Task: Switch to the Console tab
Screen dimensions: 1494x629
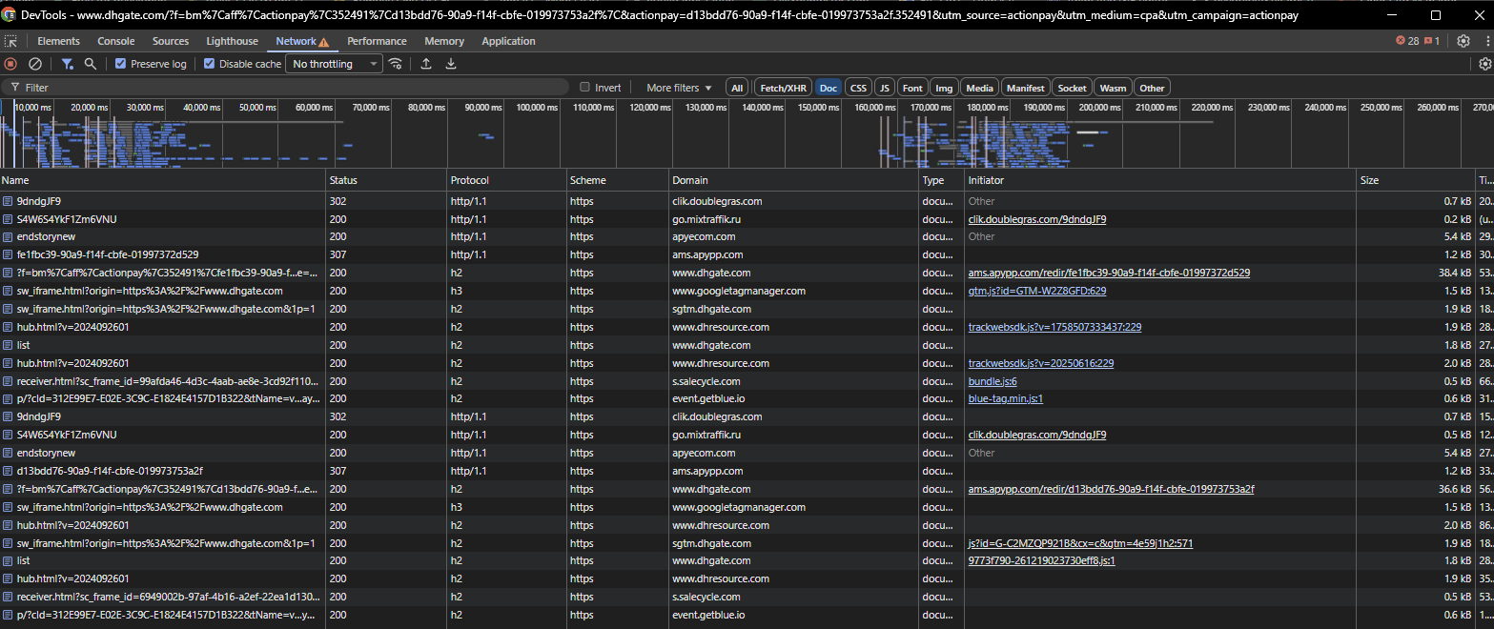Action: click(116, 41)
